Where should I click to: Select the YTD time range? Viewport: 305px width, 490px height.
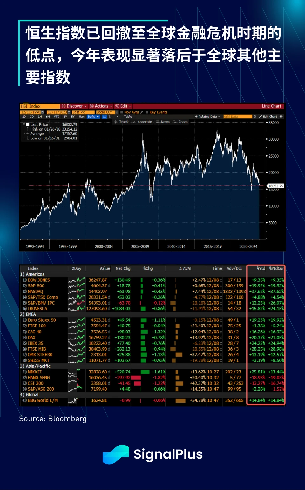57,117
